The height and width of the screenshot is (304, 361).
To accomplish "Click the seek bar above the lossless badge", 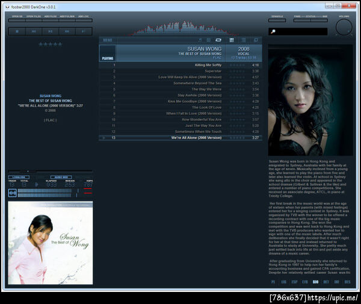I will (x=51, y=172).
